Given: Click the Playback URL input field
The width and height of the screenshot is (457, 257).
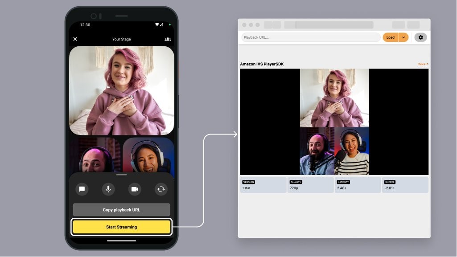Looking at the screenshot, I should pyautogui.click(x=311, y=37).
